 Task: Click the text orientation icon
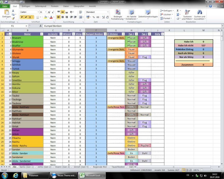pyautogui.click(x=71, y=12)
